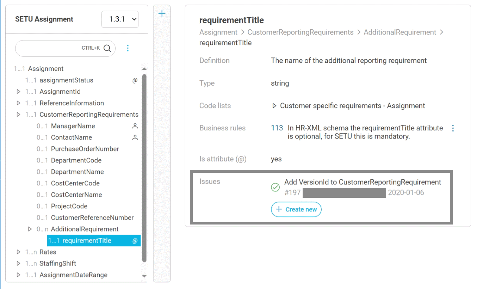Viewport: 477px width, 289px height.
Task: Click the requirementTitle heading in detail panel
Action: (x=231, y=20)
